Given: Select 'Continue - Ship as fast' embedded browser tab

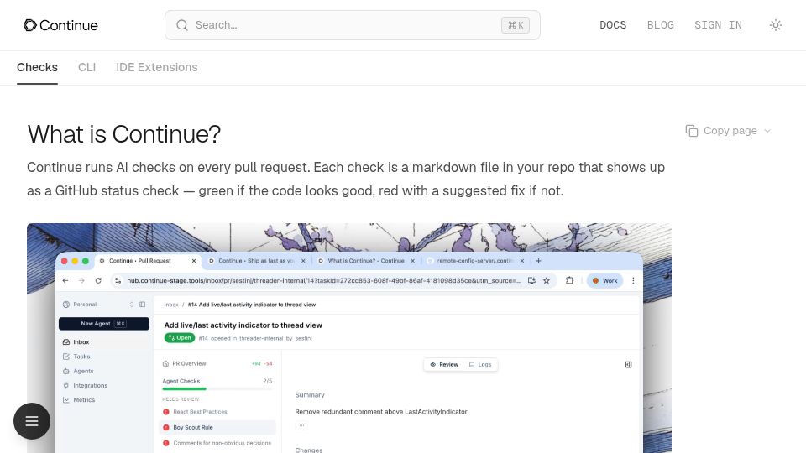Looking at the screenshot, I should point(256,261).
